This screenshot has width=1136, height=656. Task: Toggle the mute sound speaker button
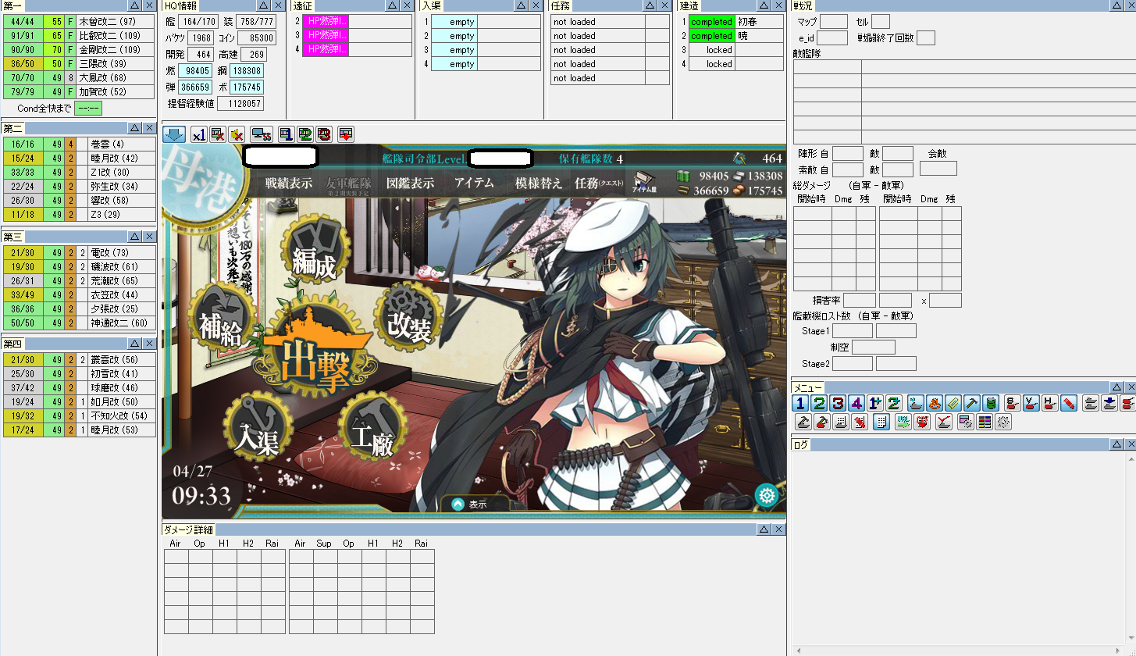click(x=237, y=134)
